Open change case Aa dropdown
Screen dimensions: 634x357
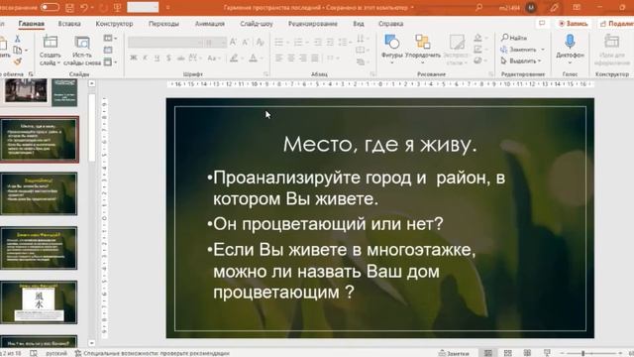pyautogui.click(x=213, y=59)
